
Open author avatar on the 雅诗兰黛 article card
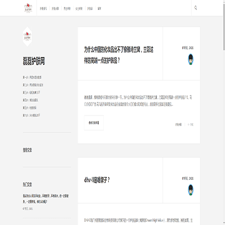191,59
